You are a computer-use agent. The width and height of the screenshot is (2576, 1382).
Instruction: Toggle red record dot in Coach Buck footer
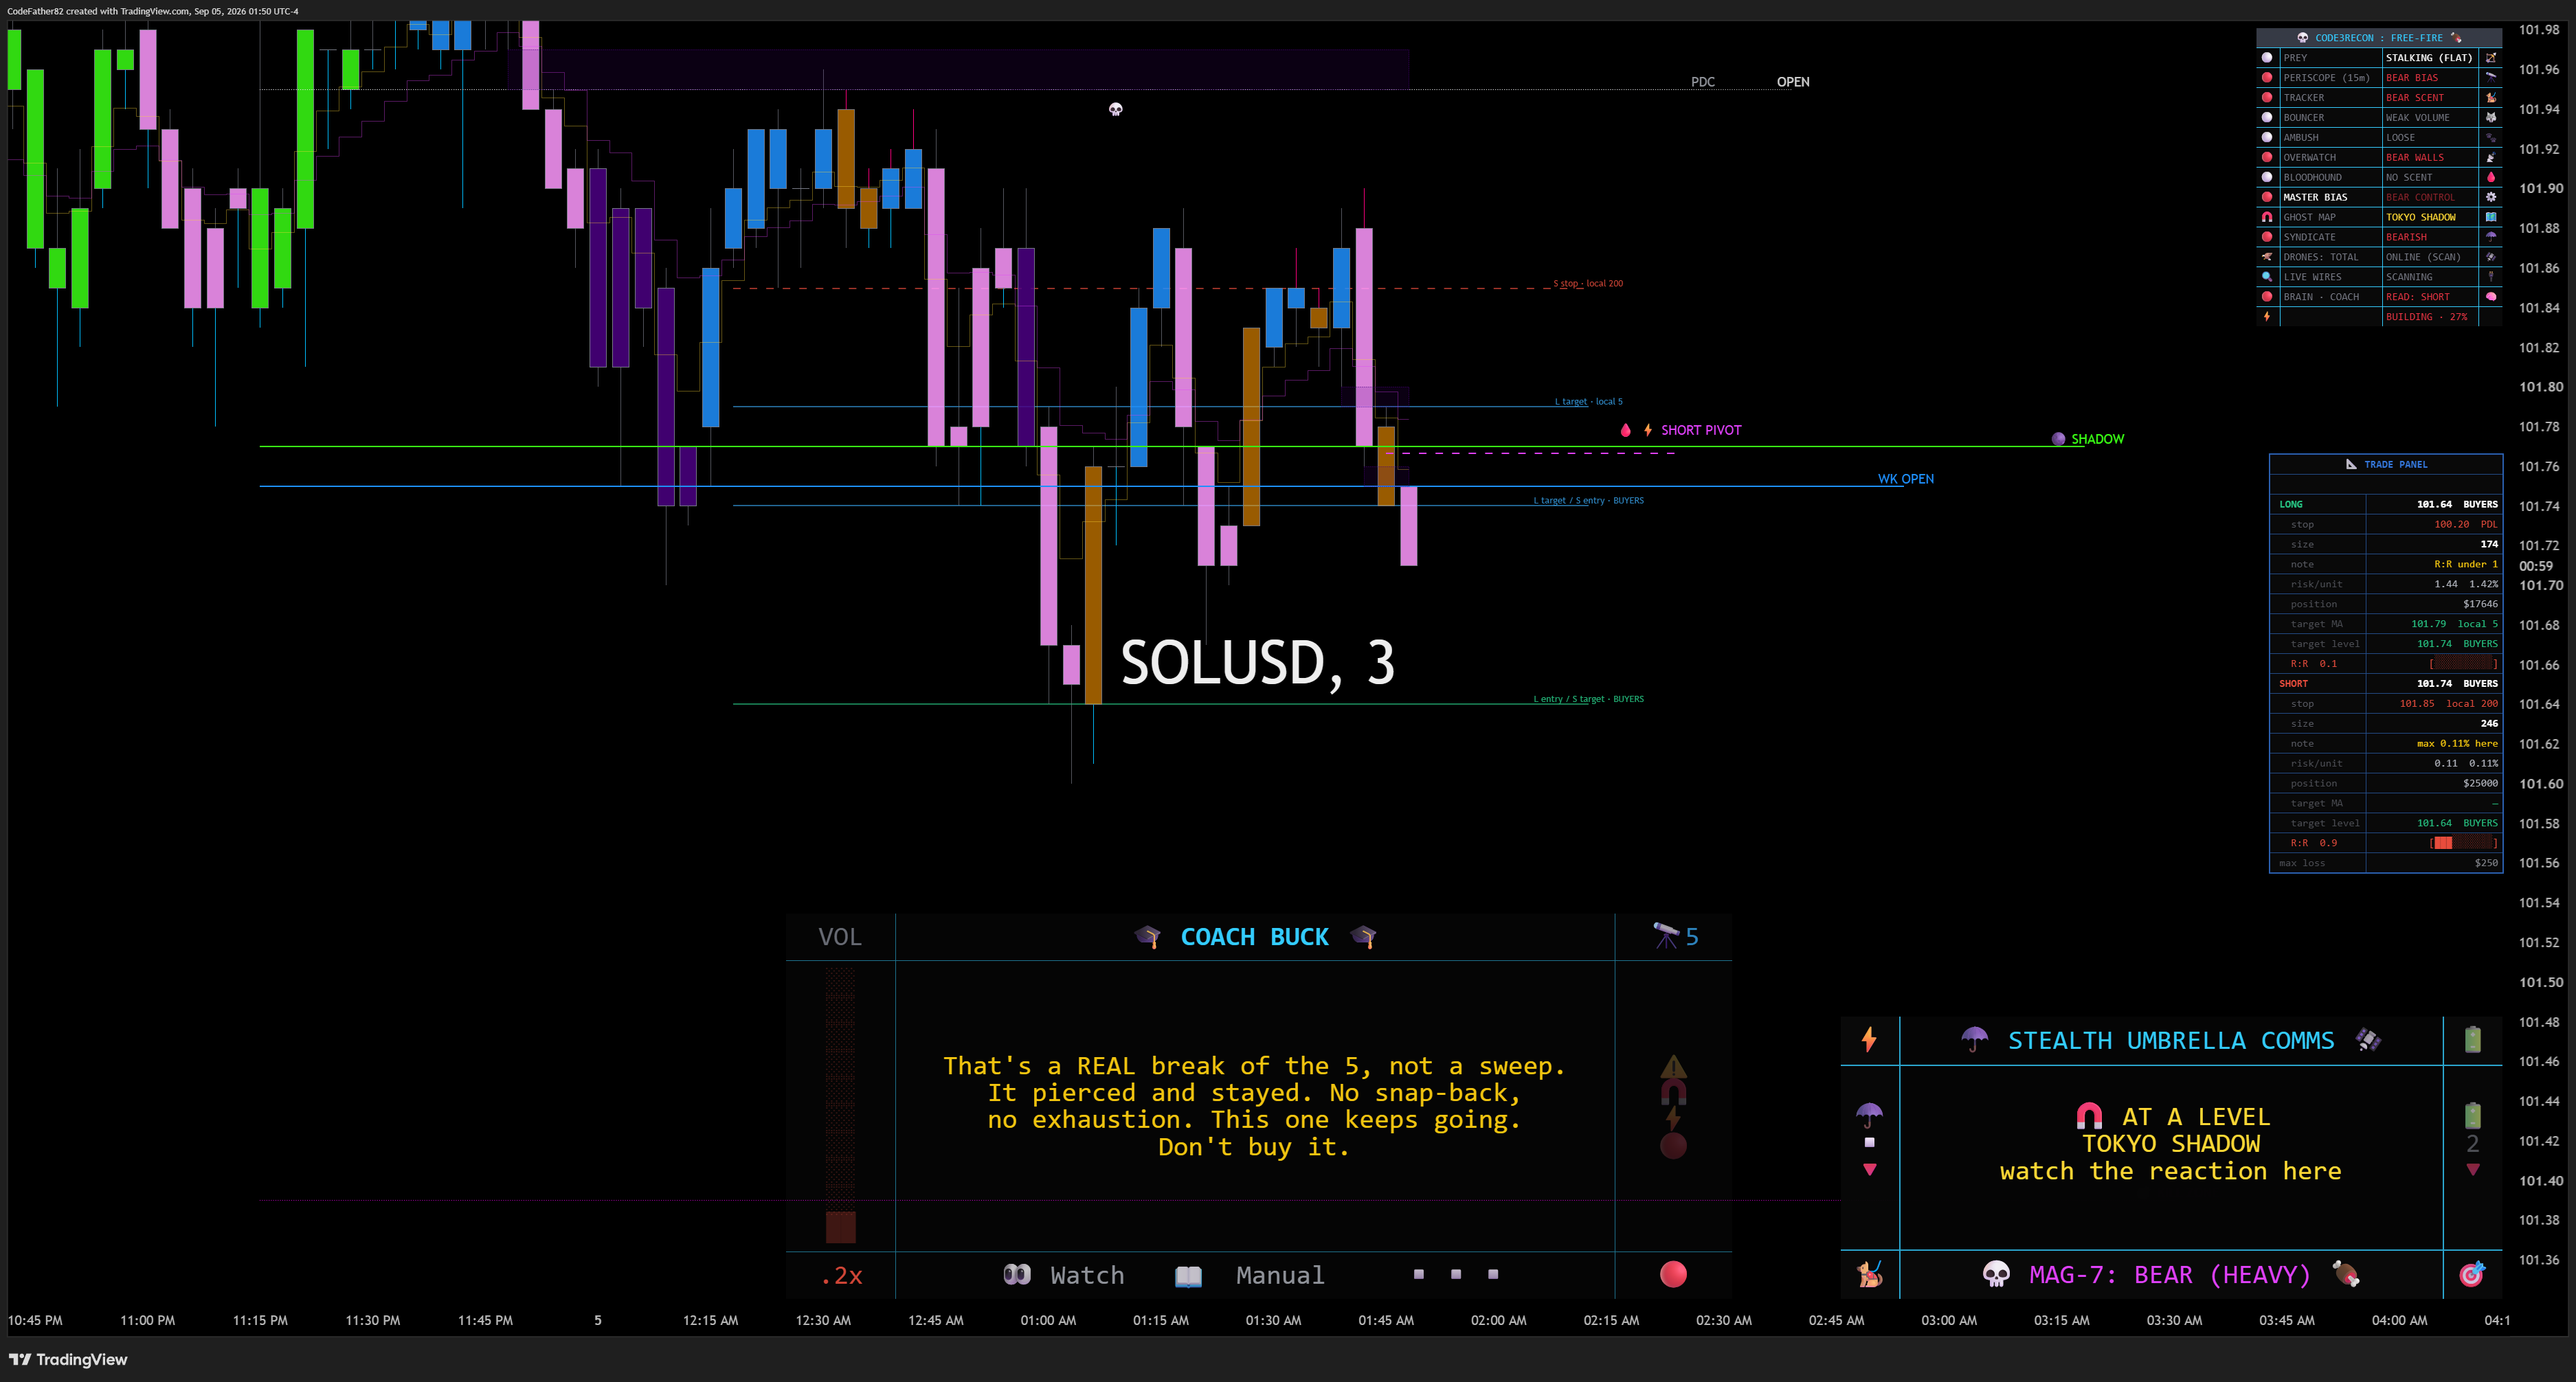coord(1673,1274)
